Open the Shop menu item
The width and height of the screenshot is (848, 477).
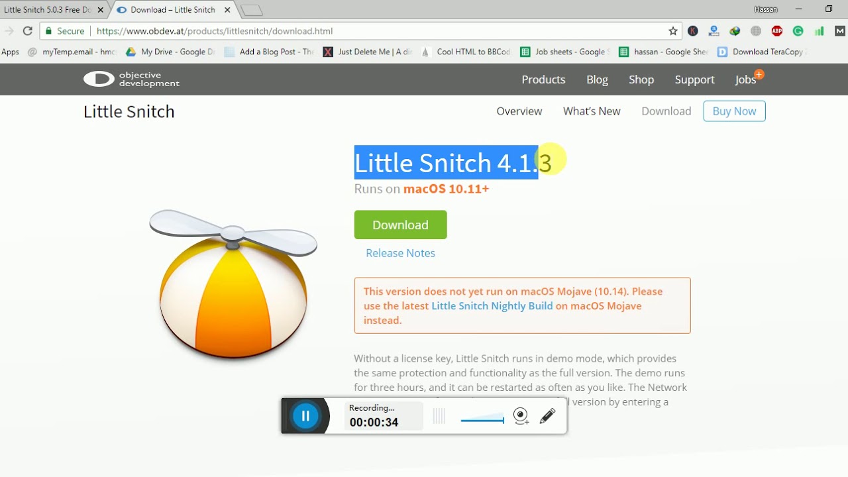(641, 79)
